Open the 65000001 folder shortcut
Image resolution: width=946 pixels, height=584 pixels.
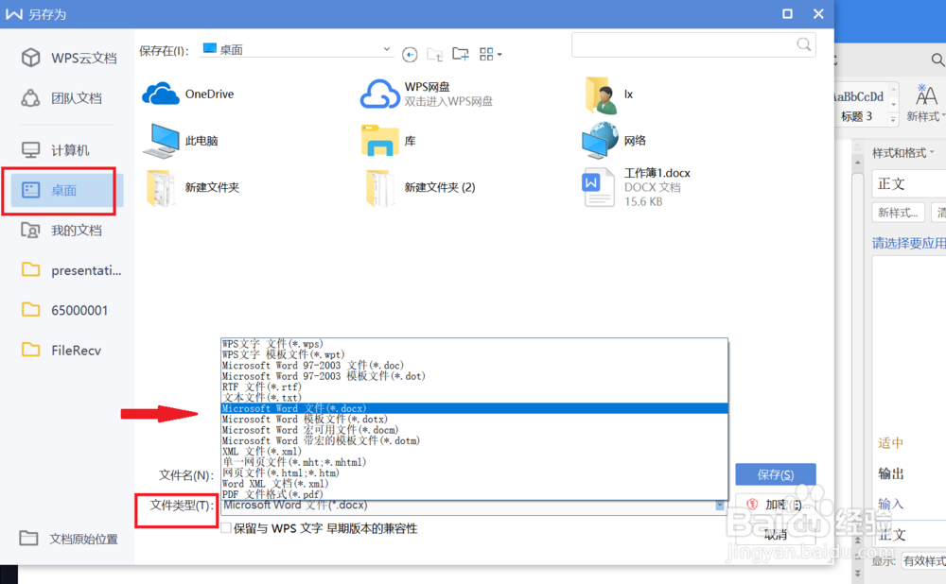[64, 310]
